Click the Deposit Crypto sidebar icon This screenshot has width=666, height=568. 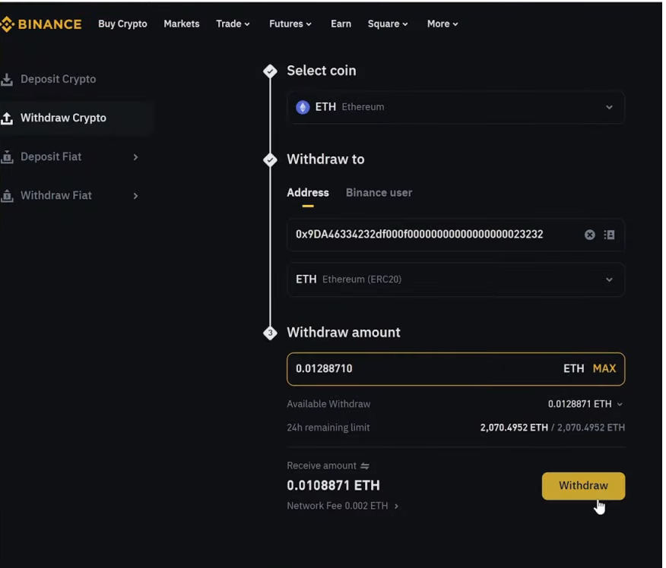[7, 79]
